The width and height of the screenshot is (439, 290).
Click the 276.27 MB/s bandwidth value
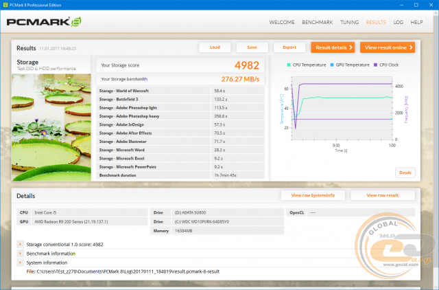240,79
